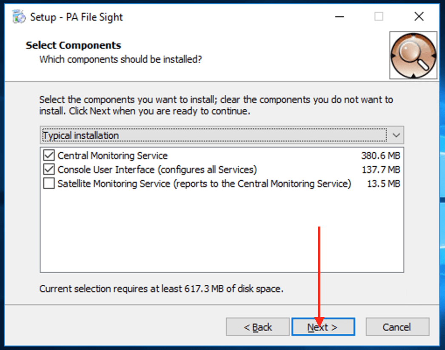Cancel the installation
Viewport: 445px width, 350px height.
397,327
